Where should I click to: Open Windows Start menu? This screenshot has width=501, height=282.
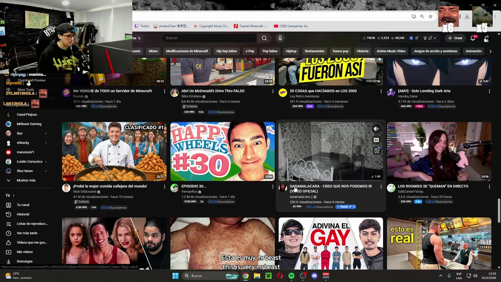[x=175, y=276]
